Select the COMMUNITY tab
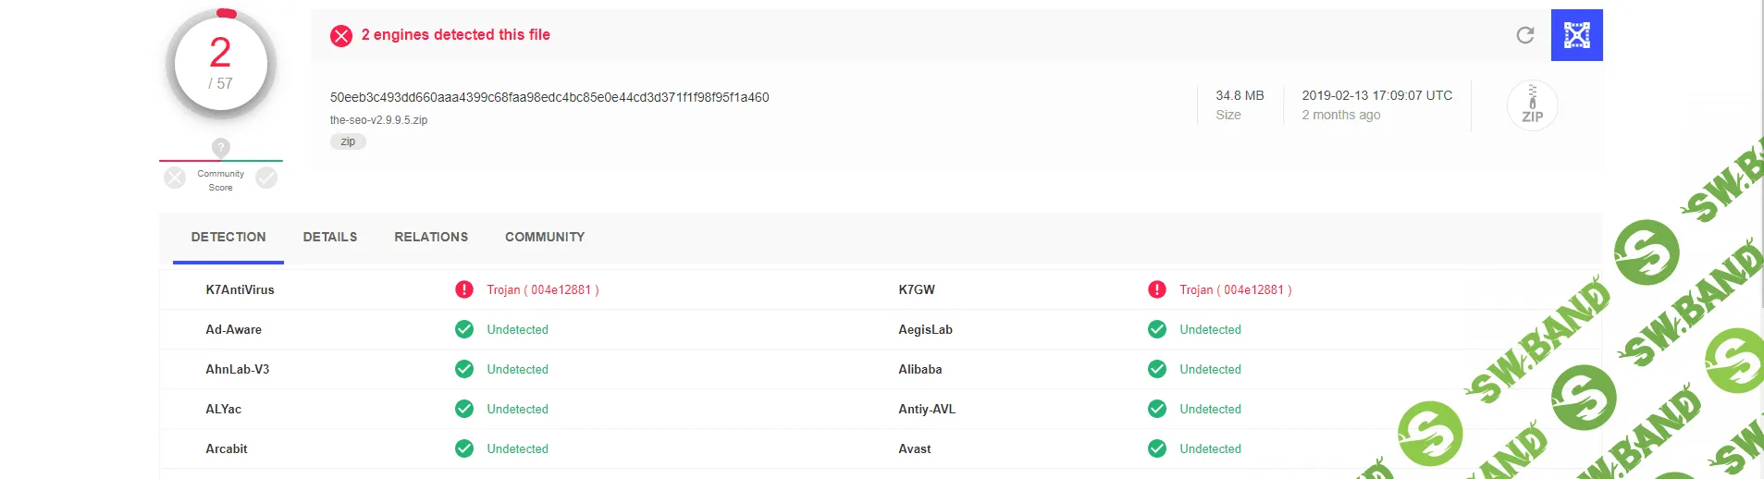 click(545, 237)
